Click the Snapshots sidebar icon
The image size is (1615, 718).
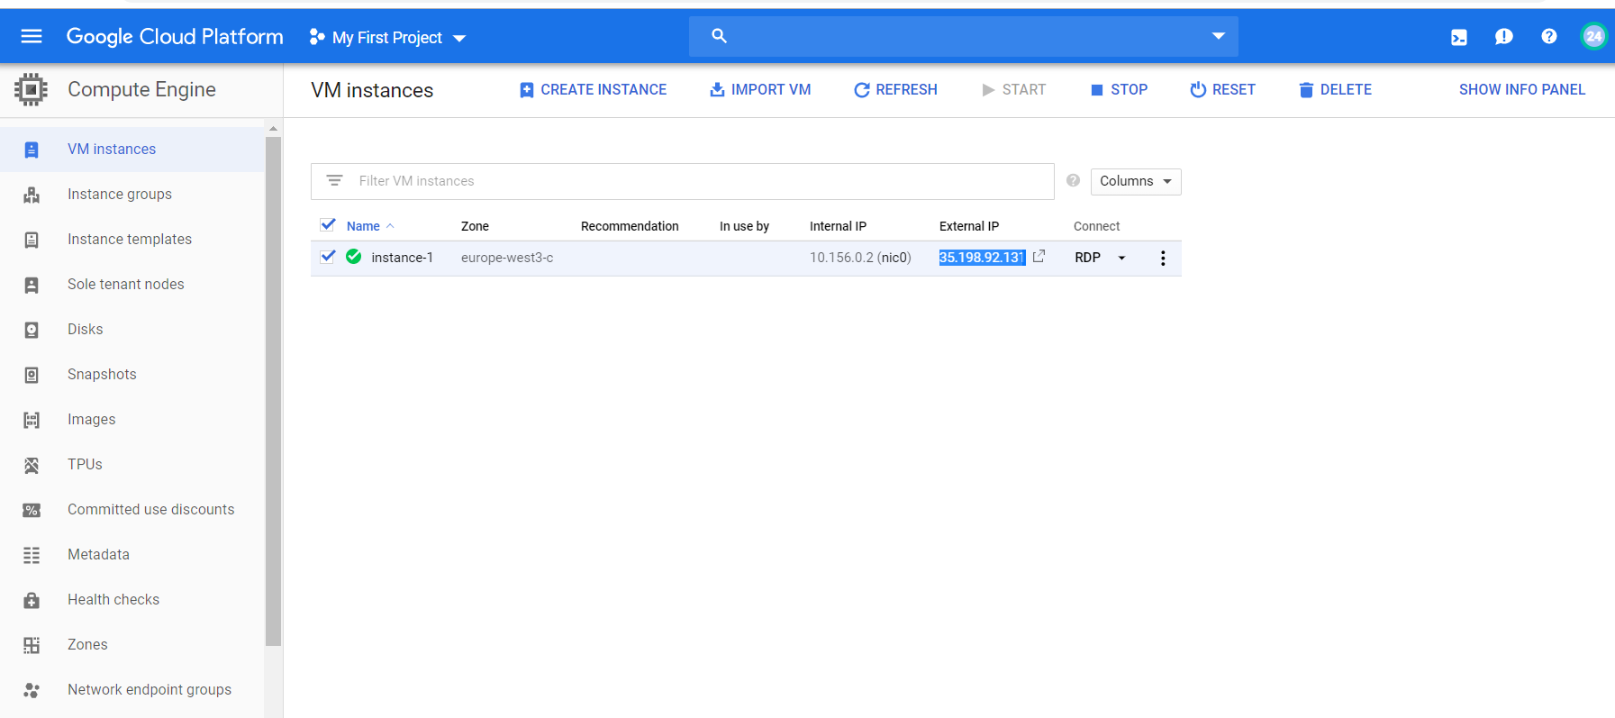pyautogui.click(x=32, y=375)
